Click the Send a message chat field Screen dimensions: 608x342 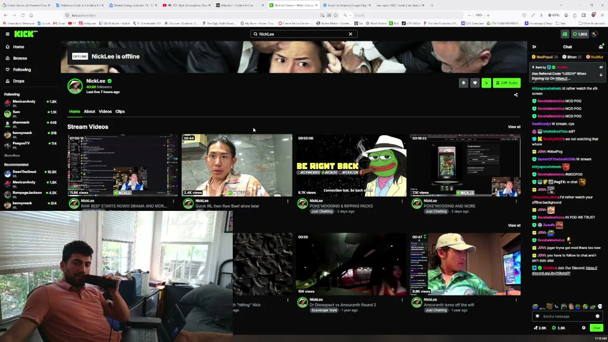pyautogui.click(x=568, y=316)
